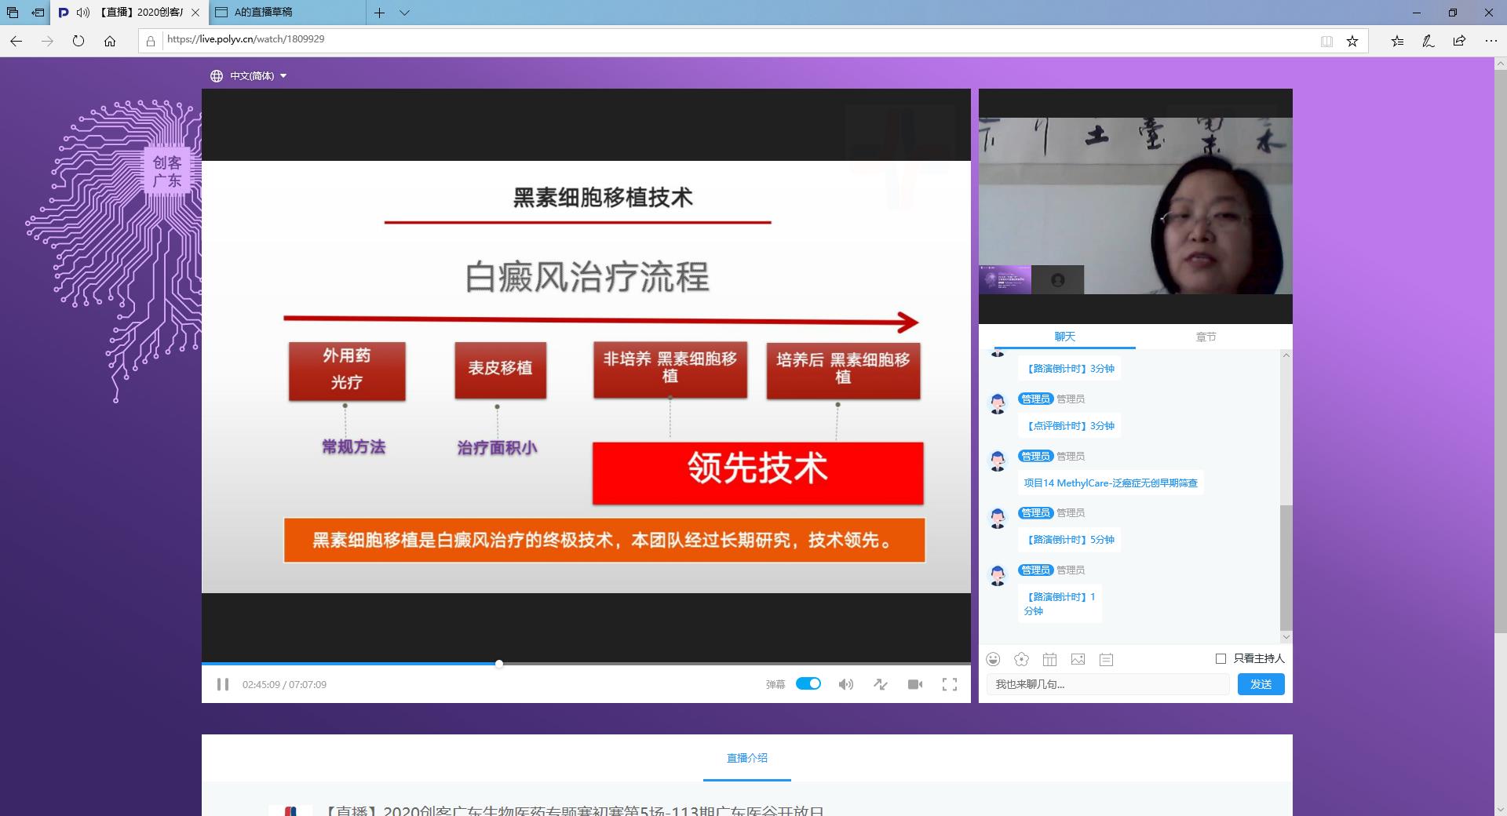Enable 只看主持人 checkbox
The width and height of the screenshot is (1507, 816).
click(1220, 658)
